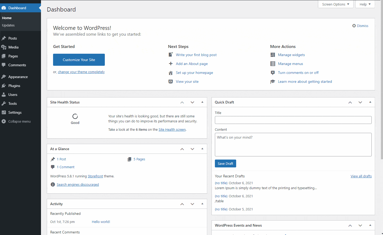Click the Manage menus link
The width and height of the screenshot is (383, 235).
pos(291,64)
